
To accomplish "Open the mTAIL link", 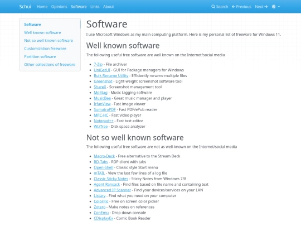I will point(99,173).
